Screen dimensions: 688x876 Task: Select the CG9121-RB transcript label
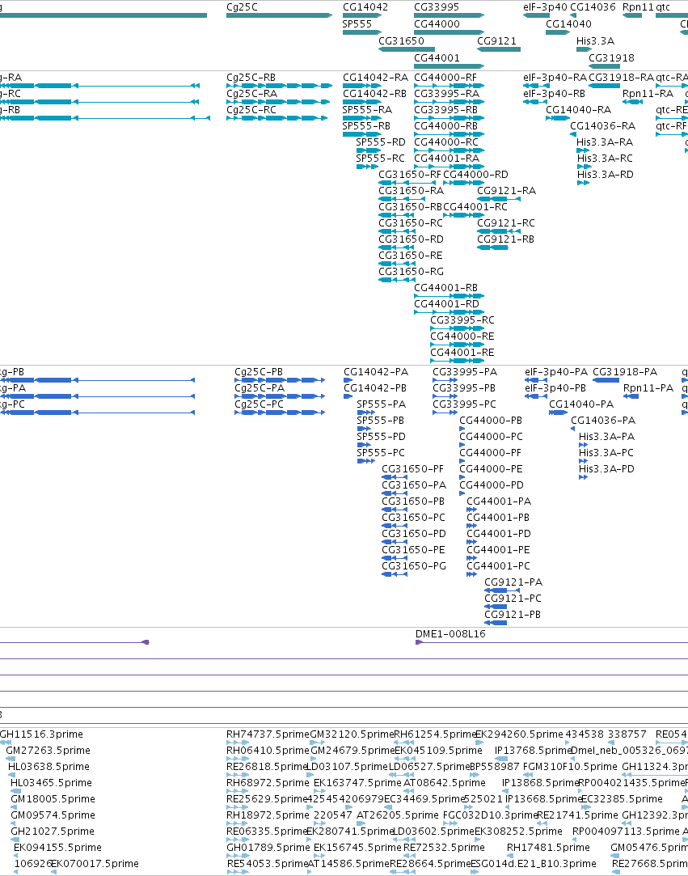pos(505,239)
